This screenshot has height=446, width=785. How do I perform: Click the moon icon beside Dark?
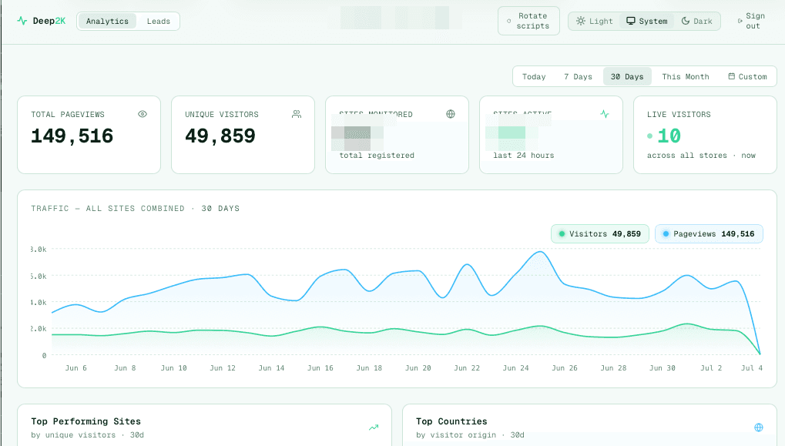[686, 21]
